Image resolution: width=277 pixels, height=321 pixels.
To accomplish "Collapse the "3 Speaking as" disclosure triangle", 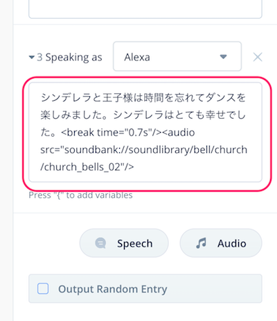I will pyautogui.click(x=32, y=57).
